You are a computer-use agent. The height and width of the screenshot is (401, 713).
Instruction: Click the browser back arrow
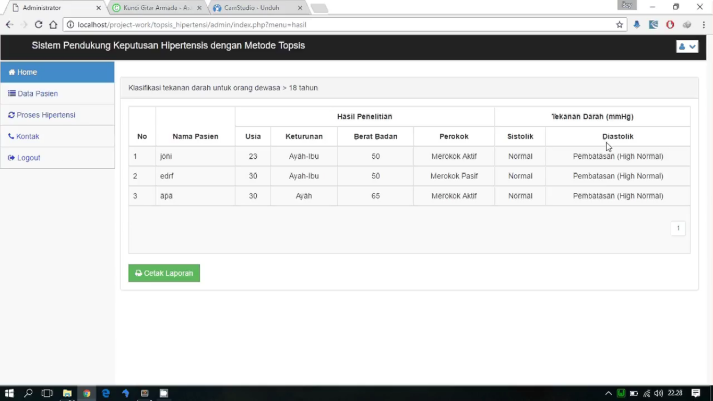pyautogui.click(x=9, y=25)
